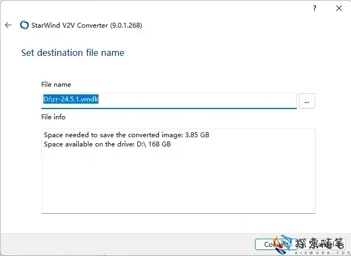This screenshot has height=256, width=351.
Task: Open file browser with the ellipsis button
Action: (x=307, y=101)
